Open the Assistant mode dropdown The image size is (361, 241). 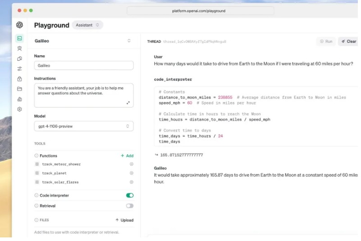(x=87, y=25)
